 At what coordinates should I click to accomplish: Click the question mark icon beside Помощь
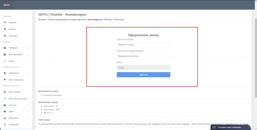pyautogui.click(x=5, y=36)
